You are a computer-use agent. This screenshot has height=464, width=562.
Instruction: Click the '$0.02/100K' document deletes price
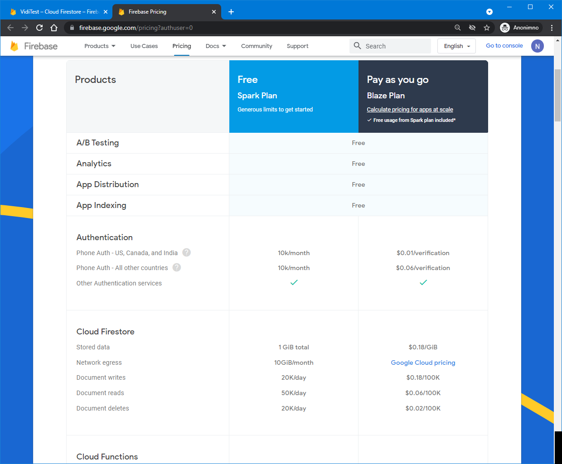click(423, 408)
